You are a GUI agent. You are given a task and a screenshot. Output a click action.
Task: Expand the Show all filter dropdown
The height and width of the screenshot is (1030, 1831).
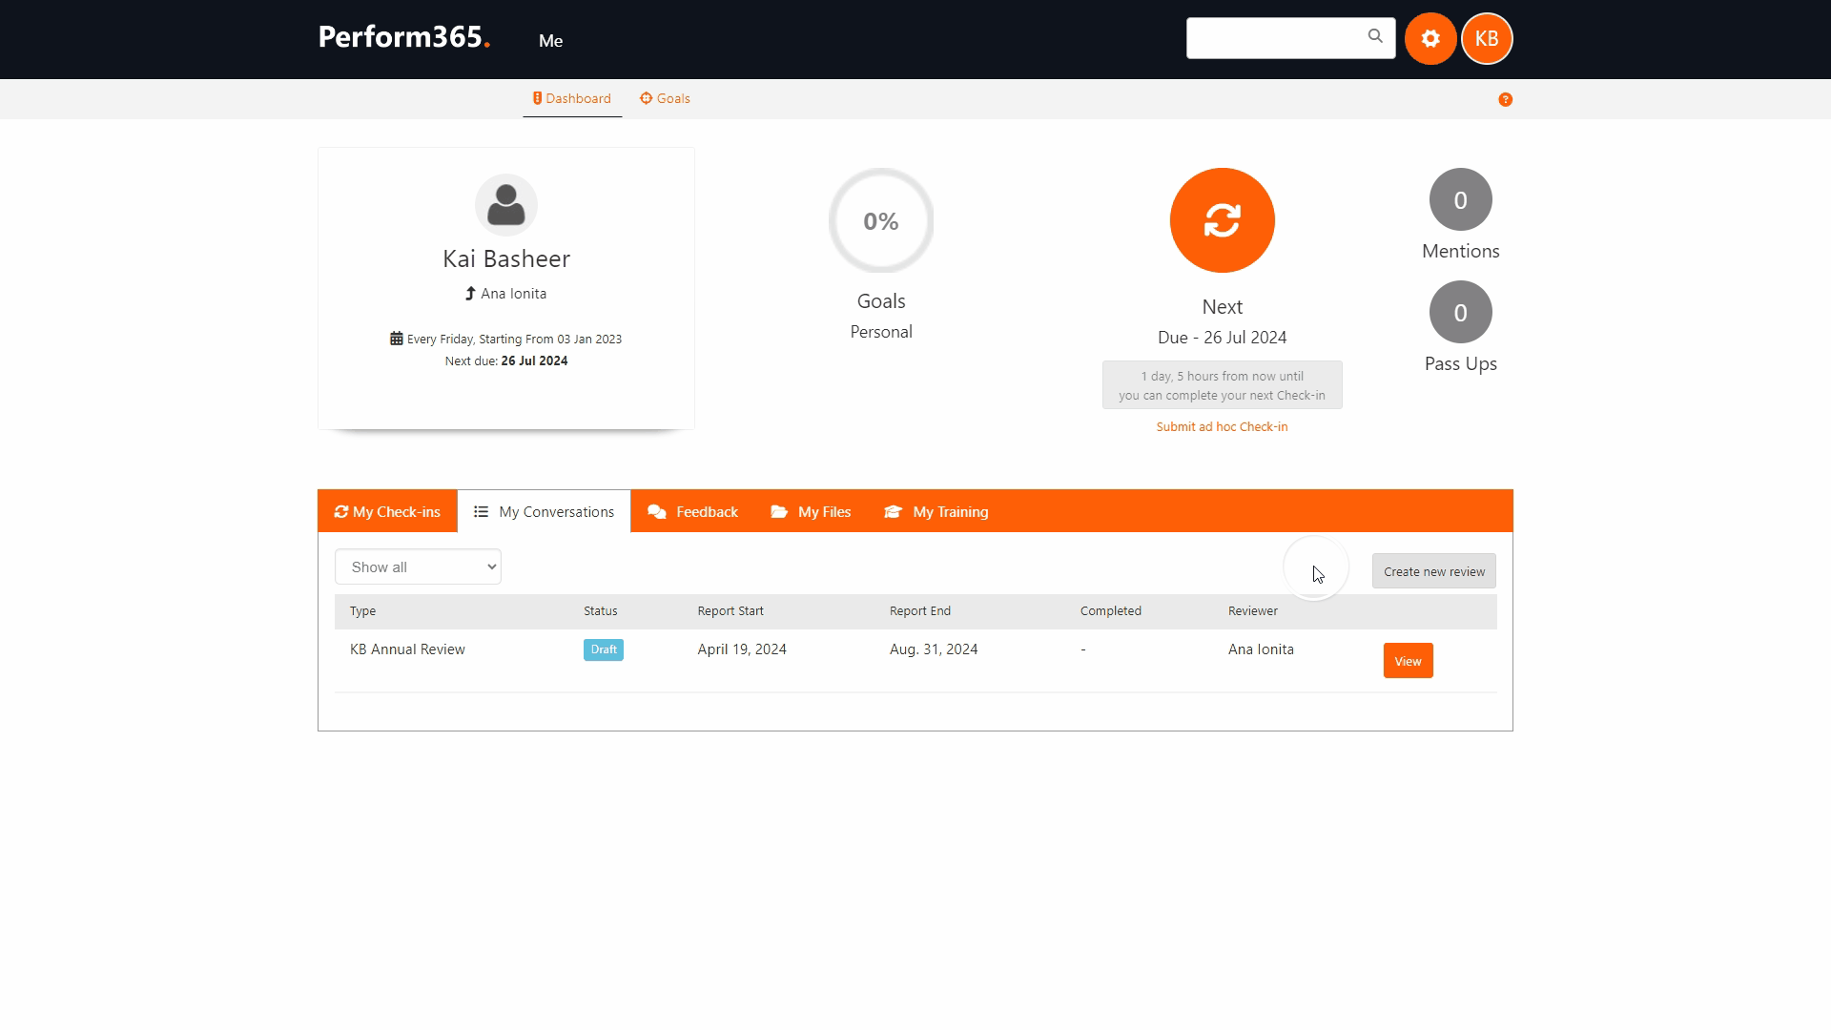click(x=418, y=567)
